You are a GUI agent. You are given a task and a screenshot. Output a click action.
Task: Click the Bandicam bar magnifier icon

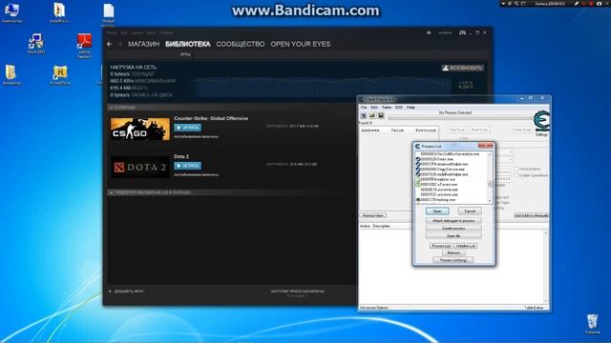[516, 4]
